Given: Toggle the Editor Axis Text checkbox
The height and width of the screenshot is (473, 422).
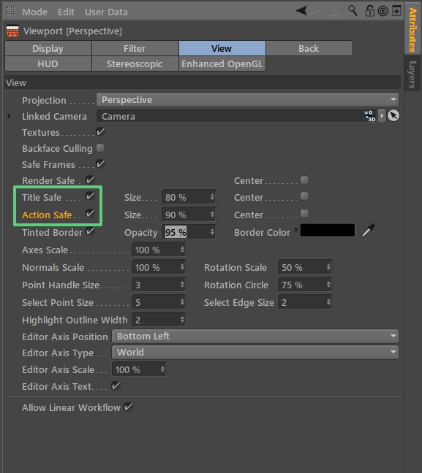Looking at the screenshot, I should 116,386.
